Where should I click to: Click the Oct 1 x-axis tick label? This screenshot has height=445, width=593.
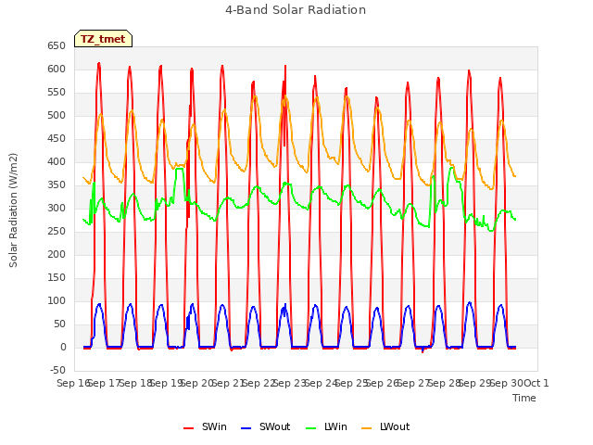pos(536,383)
